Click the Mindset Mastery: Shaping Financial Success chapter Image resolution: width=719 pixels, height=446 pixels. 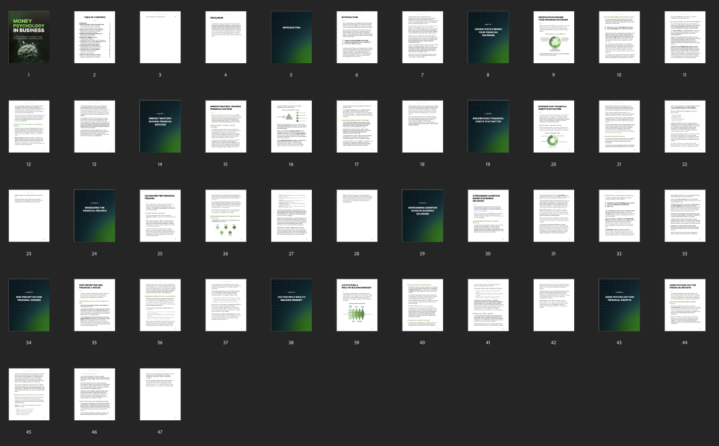pyautogui.click(x=160, y=126)
